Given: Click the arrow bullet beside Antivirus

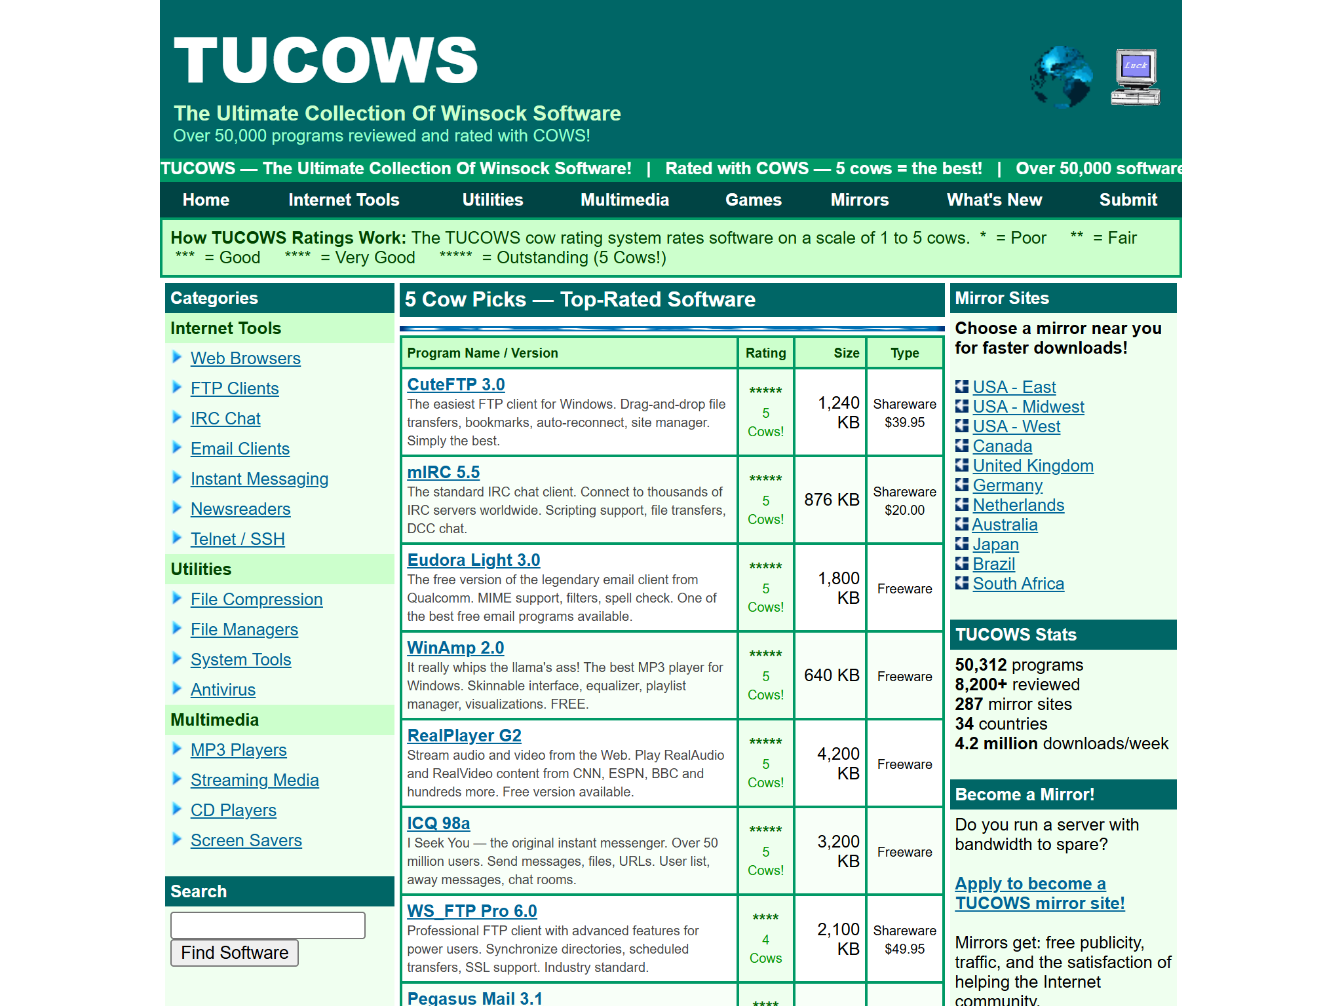Looking at the screenshot, I should pos(176,688).
